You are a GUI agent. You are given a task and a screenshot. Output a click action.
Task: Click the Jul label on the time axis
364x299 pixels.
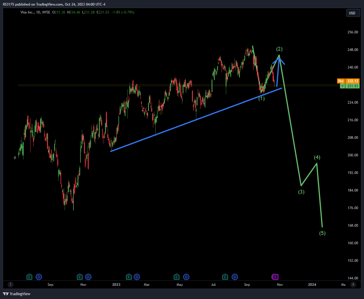click(x=213, y=285)
